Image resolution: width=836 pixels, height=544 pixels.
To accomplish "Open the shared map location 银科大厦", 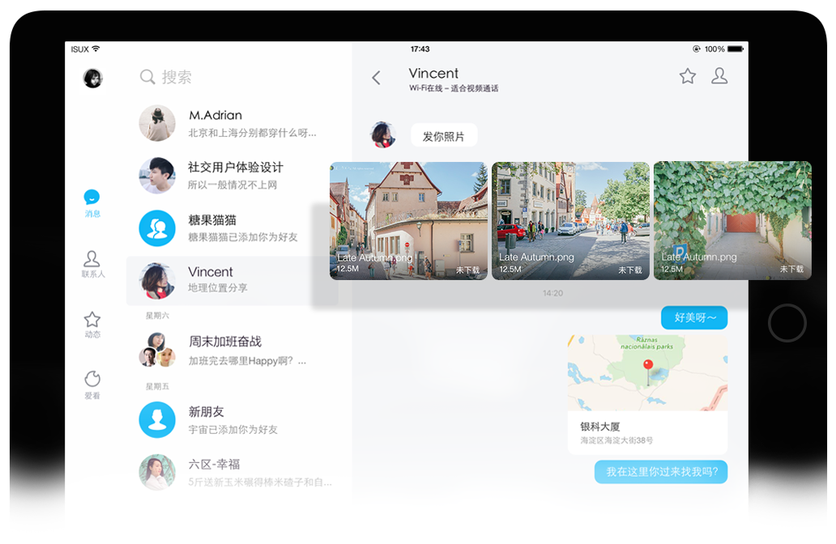I will pos(647,393).
